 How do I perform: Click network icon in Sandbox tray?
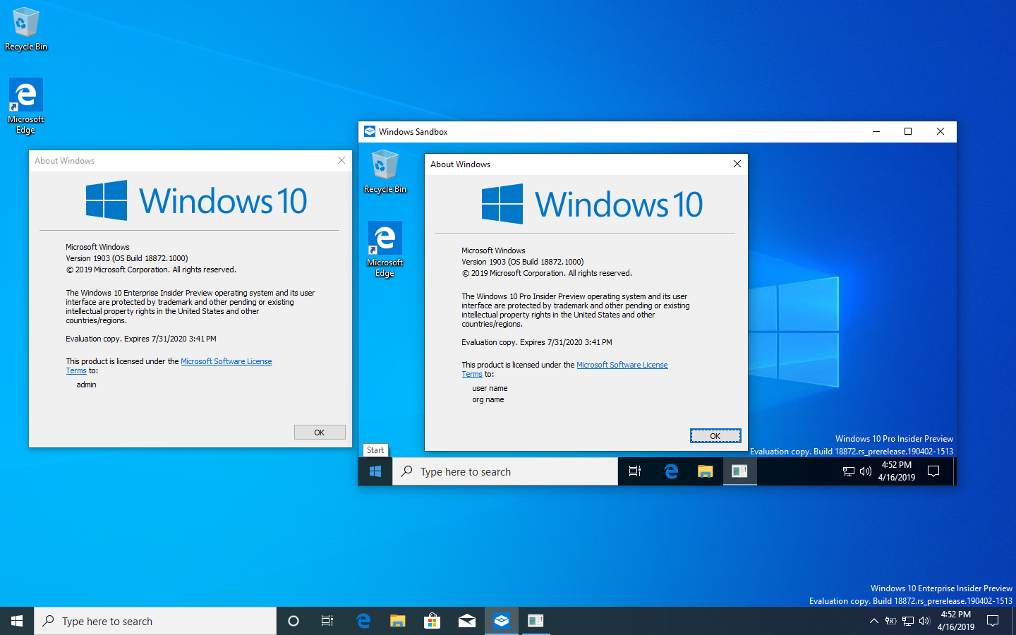point(849,471)
